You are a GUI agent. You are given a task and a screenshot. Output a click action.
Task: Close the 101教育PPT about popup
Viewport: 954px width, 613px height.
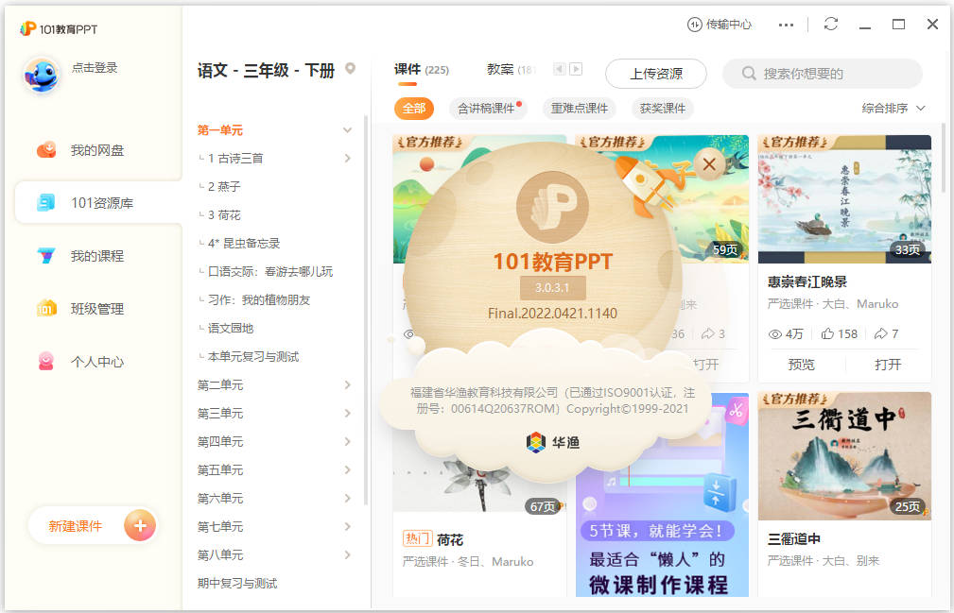[x=709, y=164]
